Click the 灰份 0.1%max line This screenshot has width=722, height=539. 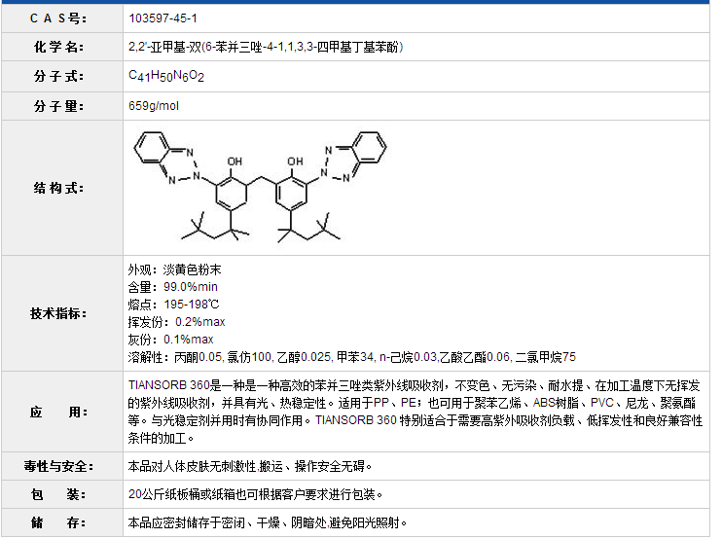(170, 340)
